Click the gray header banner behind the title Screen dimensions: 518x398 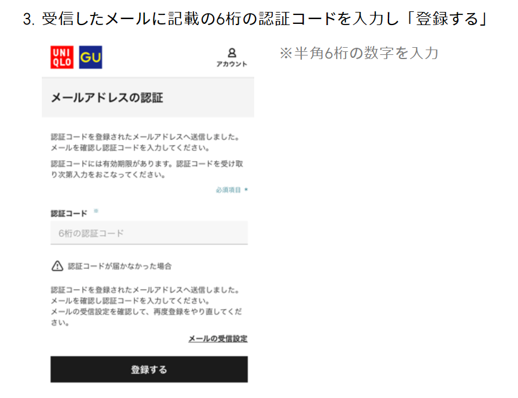(148, 97)
